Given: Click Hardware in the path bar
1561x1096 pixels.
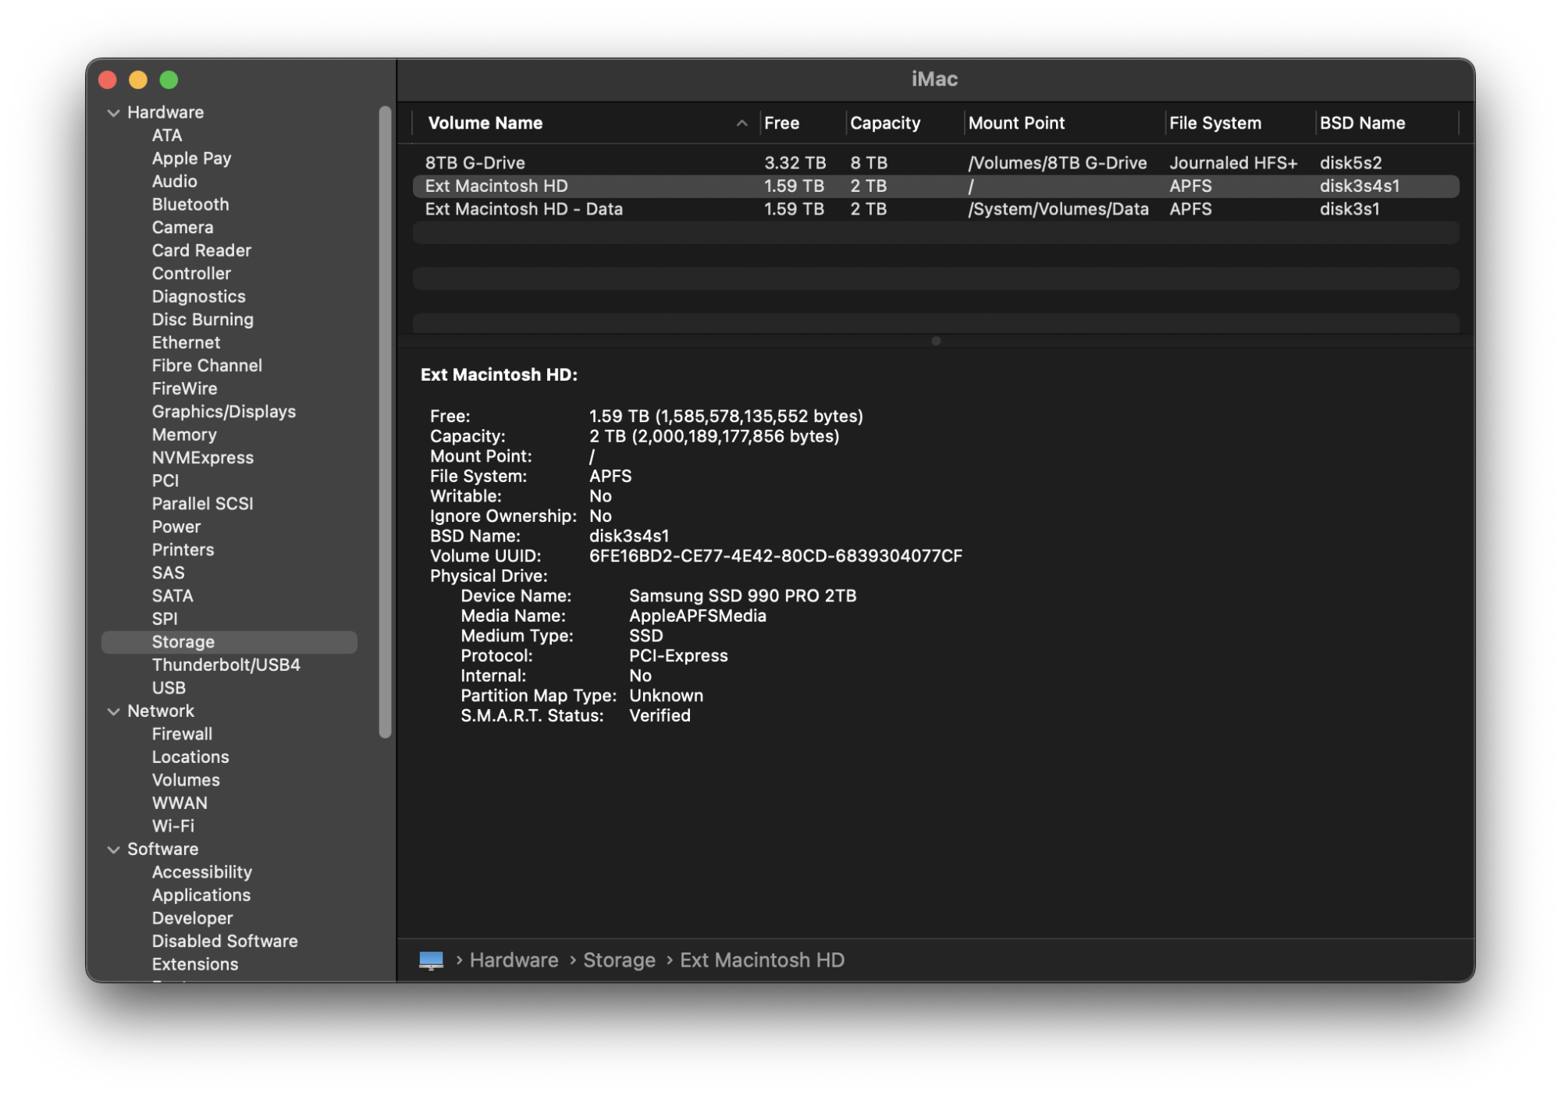Looking at the screenshot, I should pyautogui.click(x=514, y=960).
